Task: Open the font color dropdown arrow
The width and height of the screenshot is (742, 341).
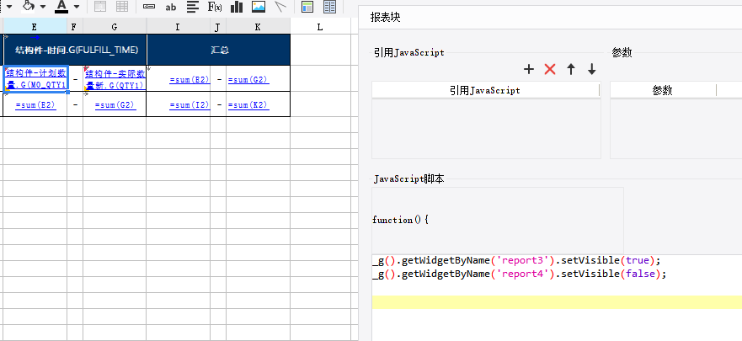Action: 77,7
